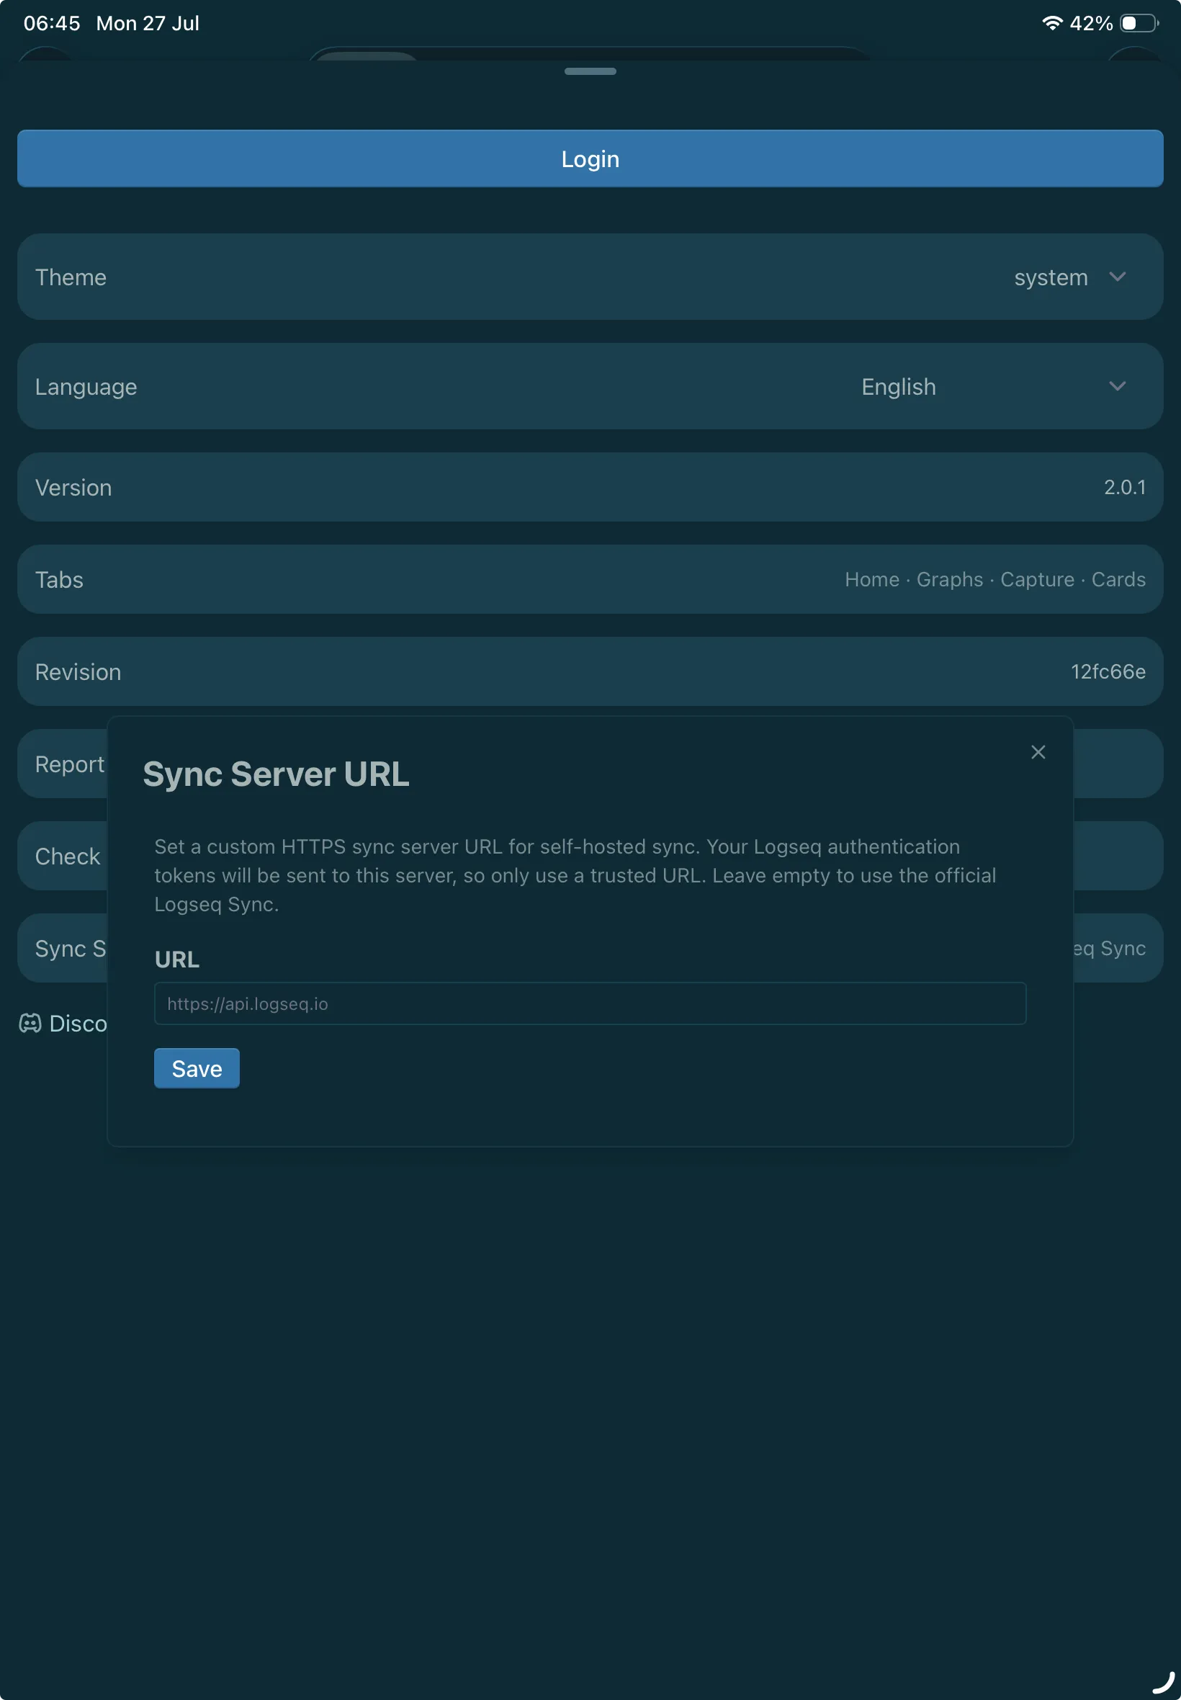Viewport: 1181px width, 1700px height.
Task: Click the Wi-Fi status icon
Action: 1051,23
